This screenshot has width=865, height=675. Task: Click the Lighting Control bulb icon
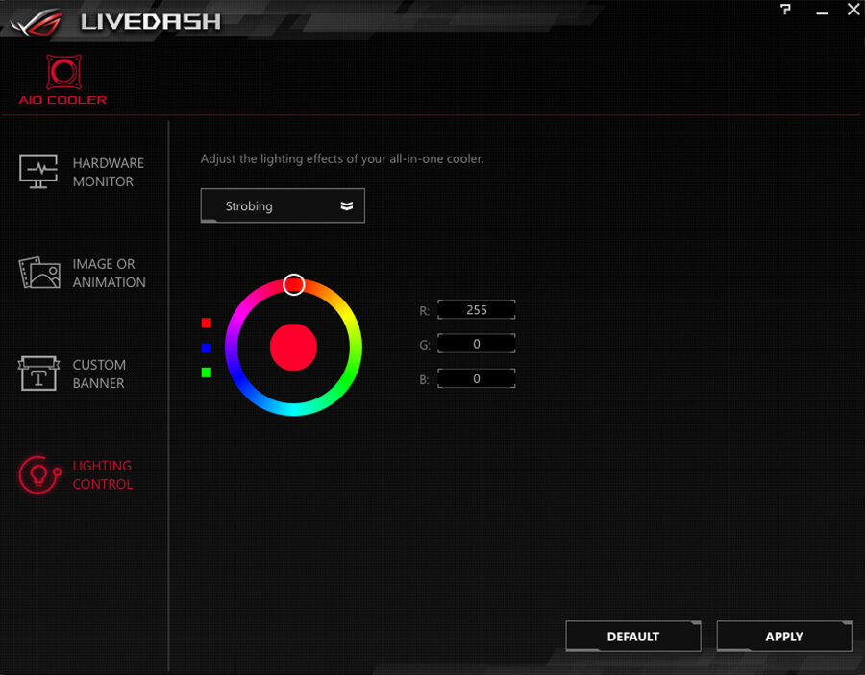click(38, 474)
